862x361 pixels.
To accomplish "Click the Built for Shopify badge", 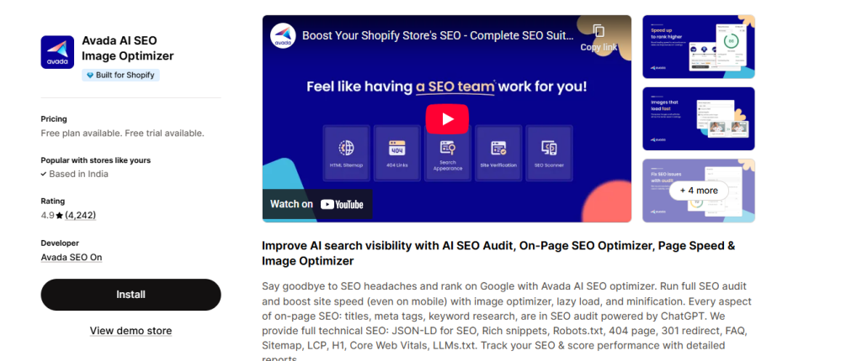I will click(121, 76).
